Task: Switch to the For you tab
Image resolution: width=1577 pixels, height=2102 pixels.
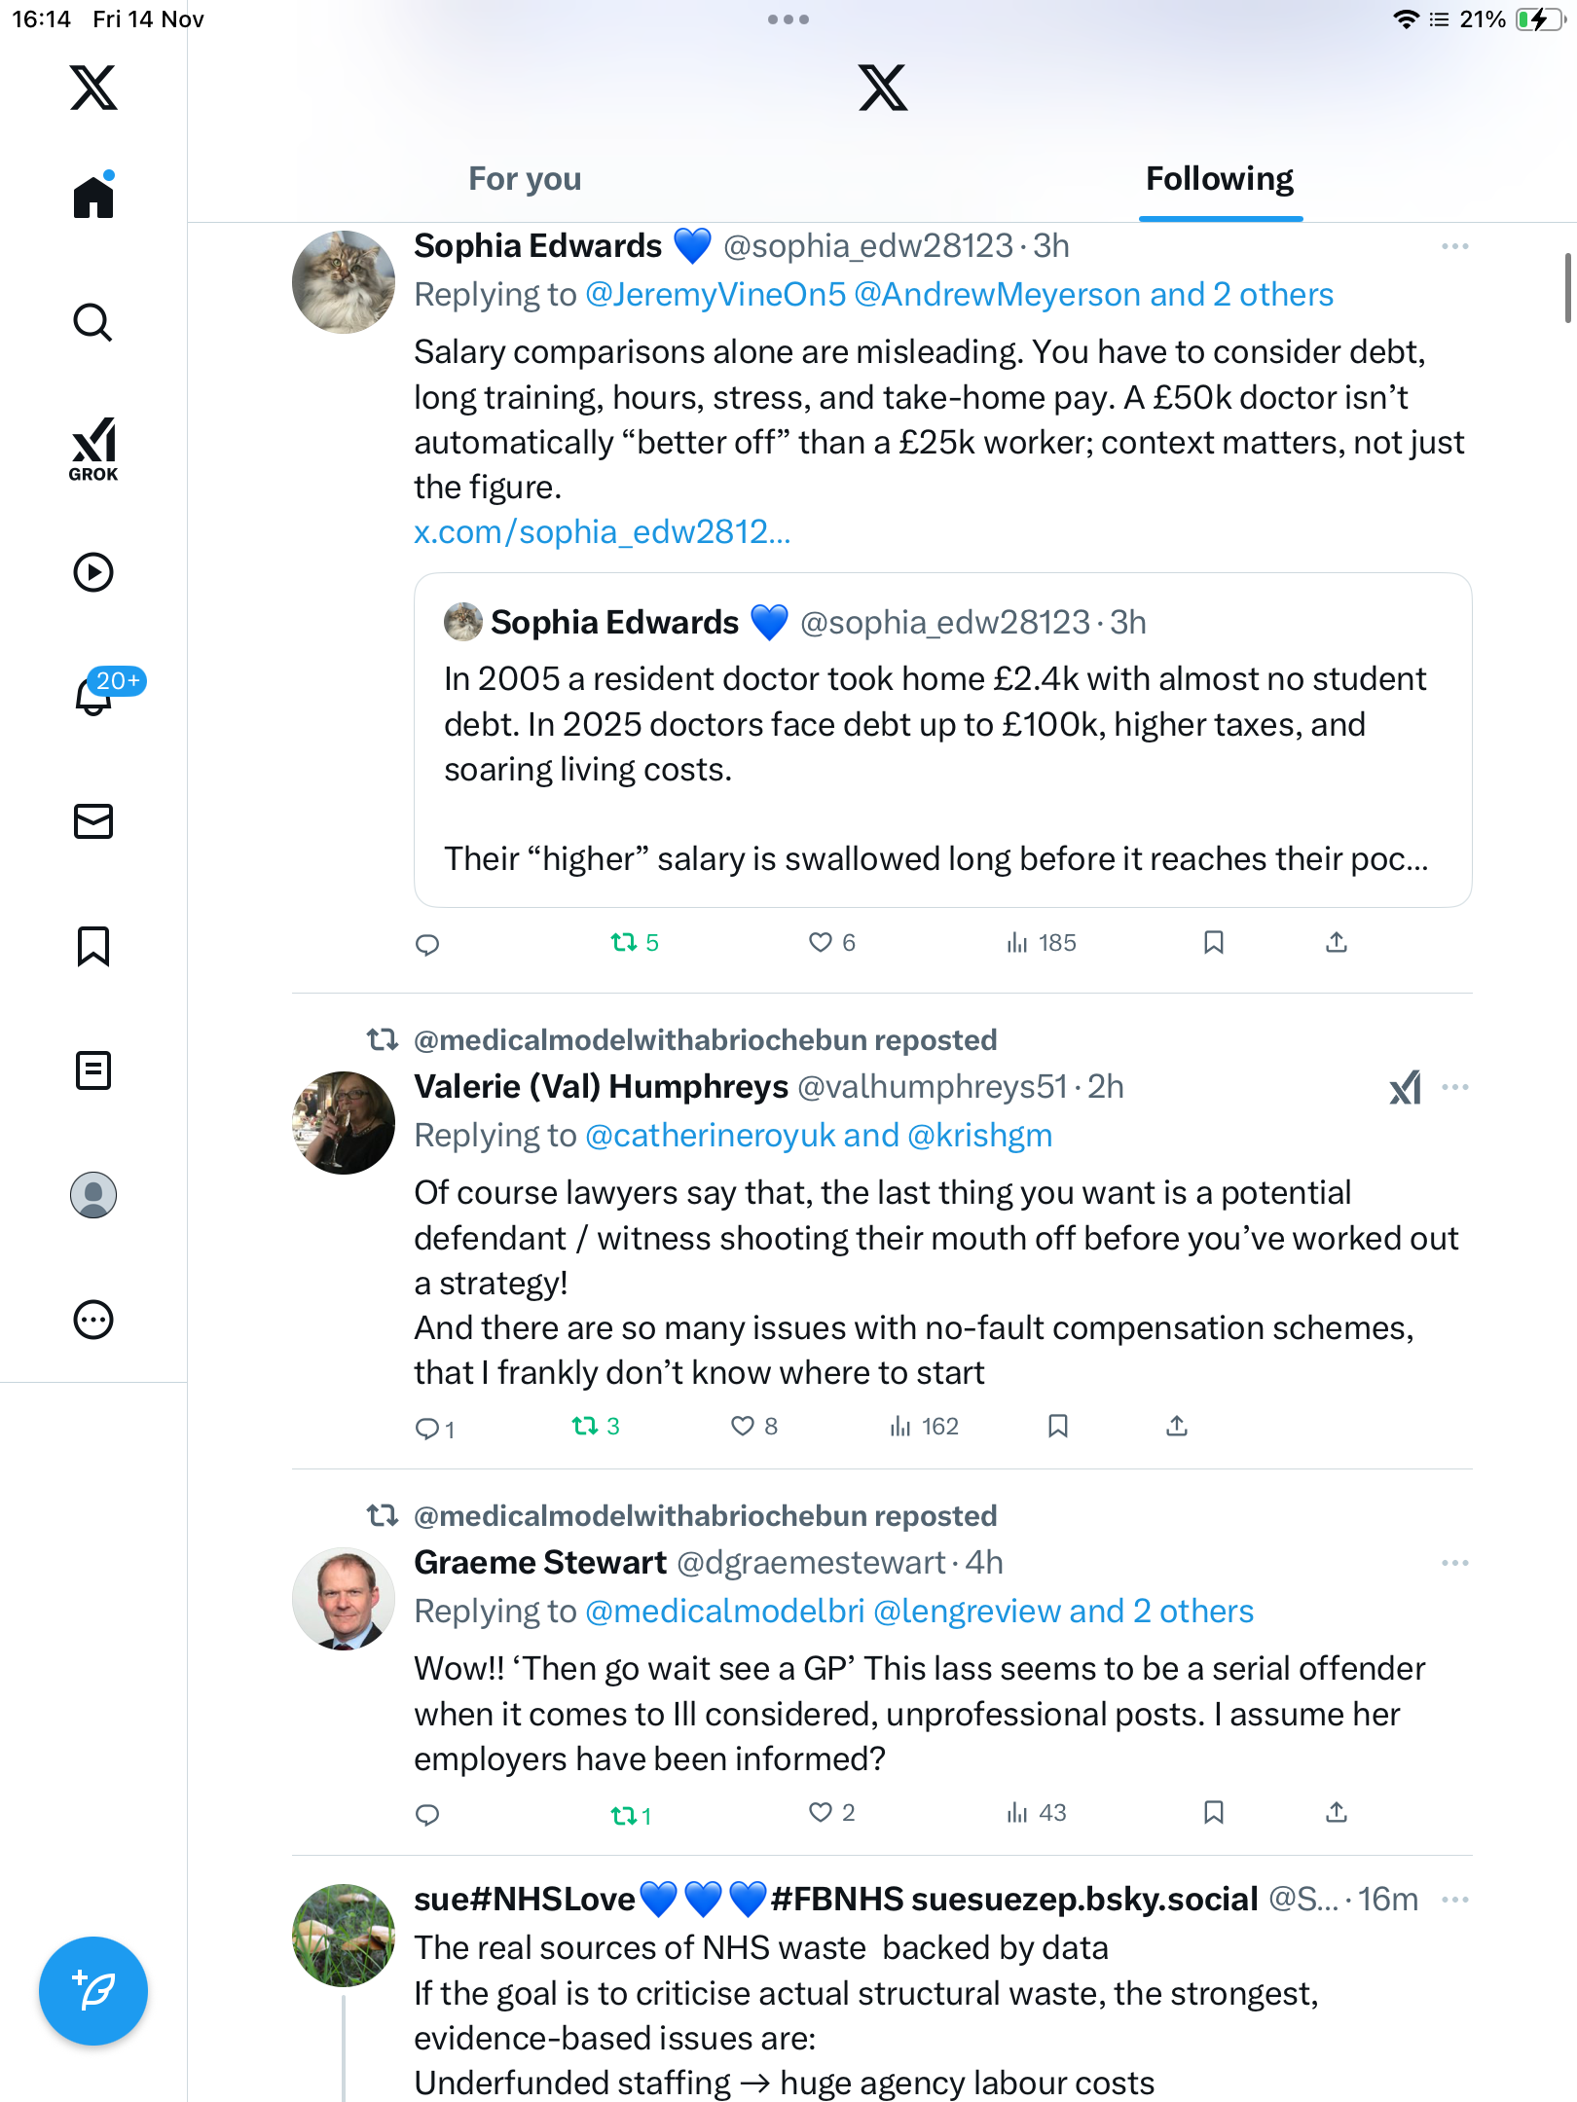Action: click(x=525, y=179)
